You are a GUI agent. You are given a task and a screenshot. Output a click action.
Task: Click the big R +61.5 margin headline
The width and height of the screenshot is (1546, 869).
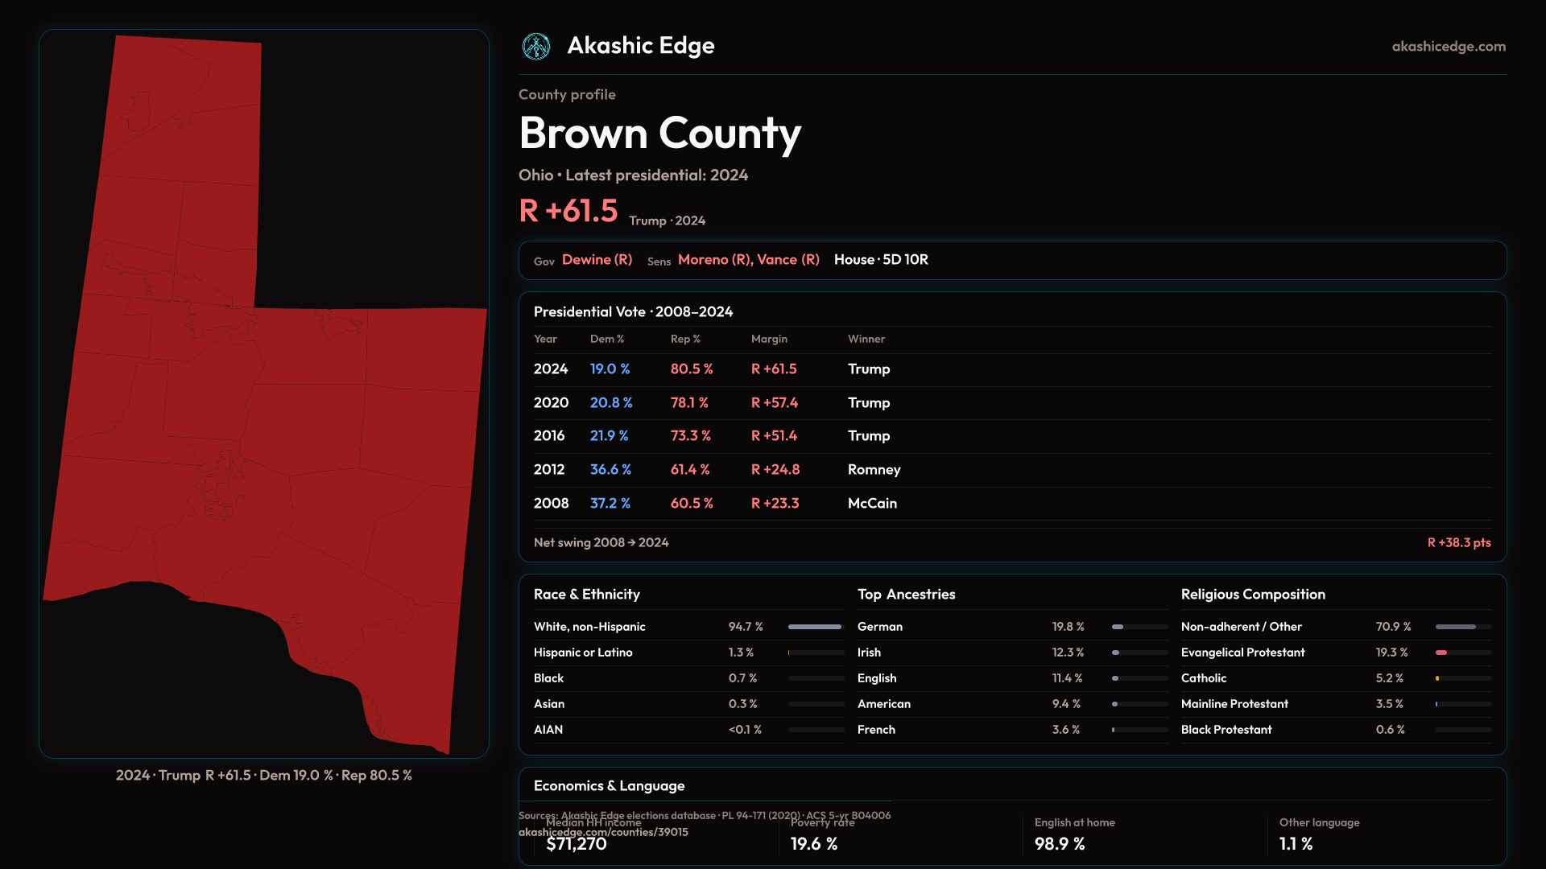(568, 212)
